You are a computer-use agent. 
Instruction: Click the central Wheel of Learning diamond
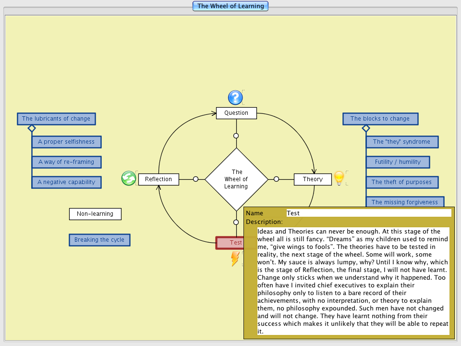(x=237, y=179)
